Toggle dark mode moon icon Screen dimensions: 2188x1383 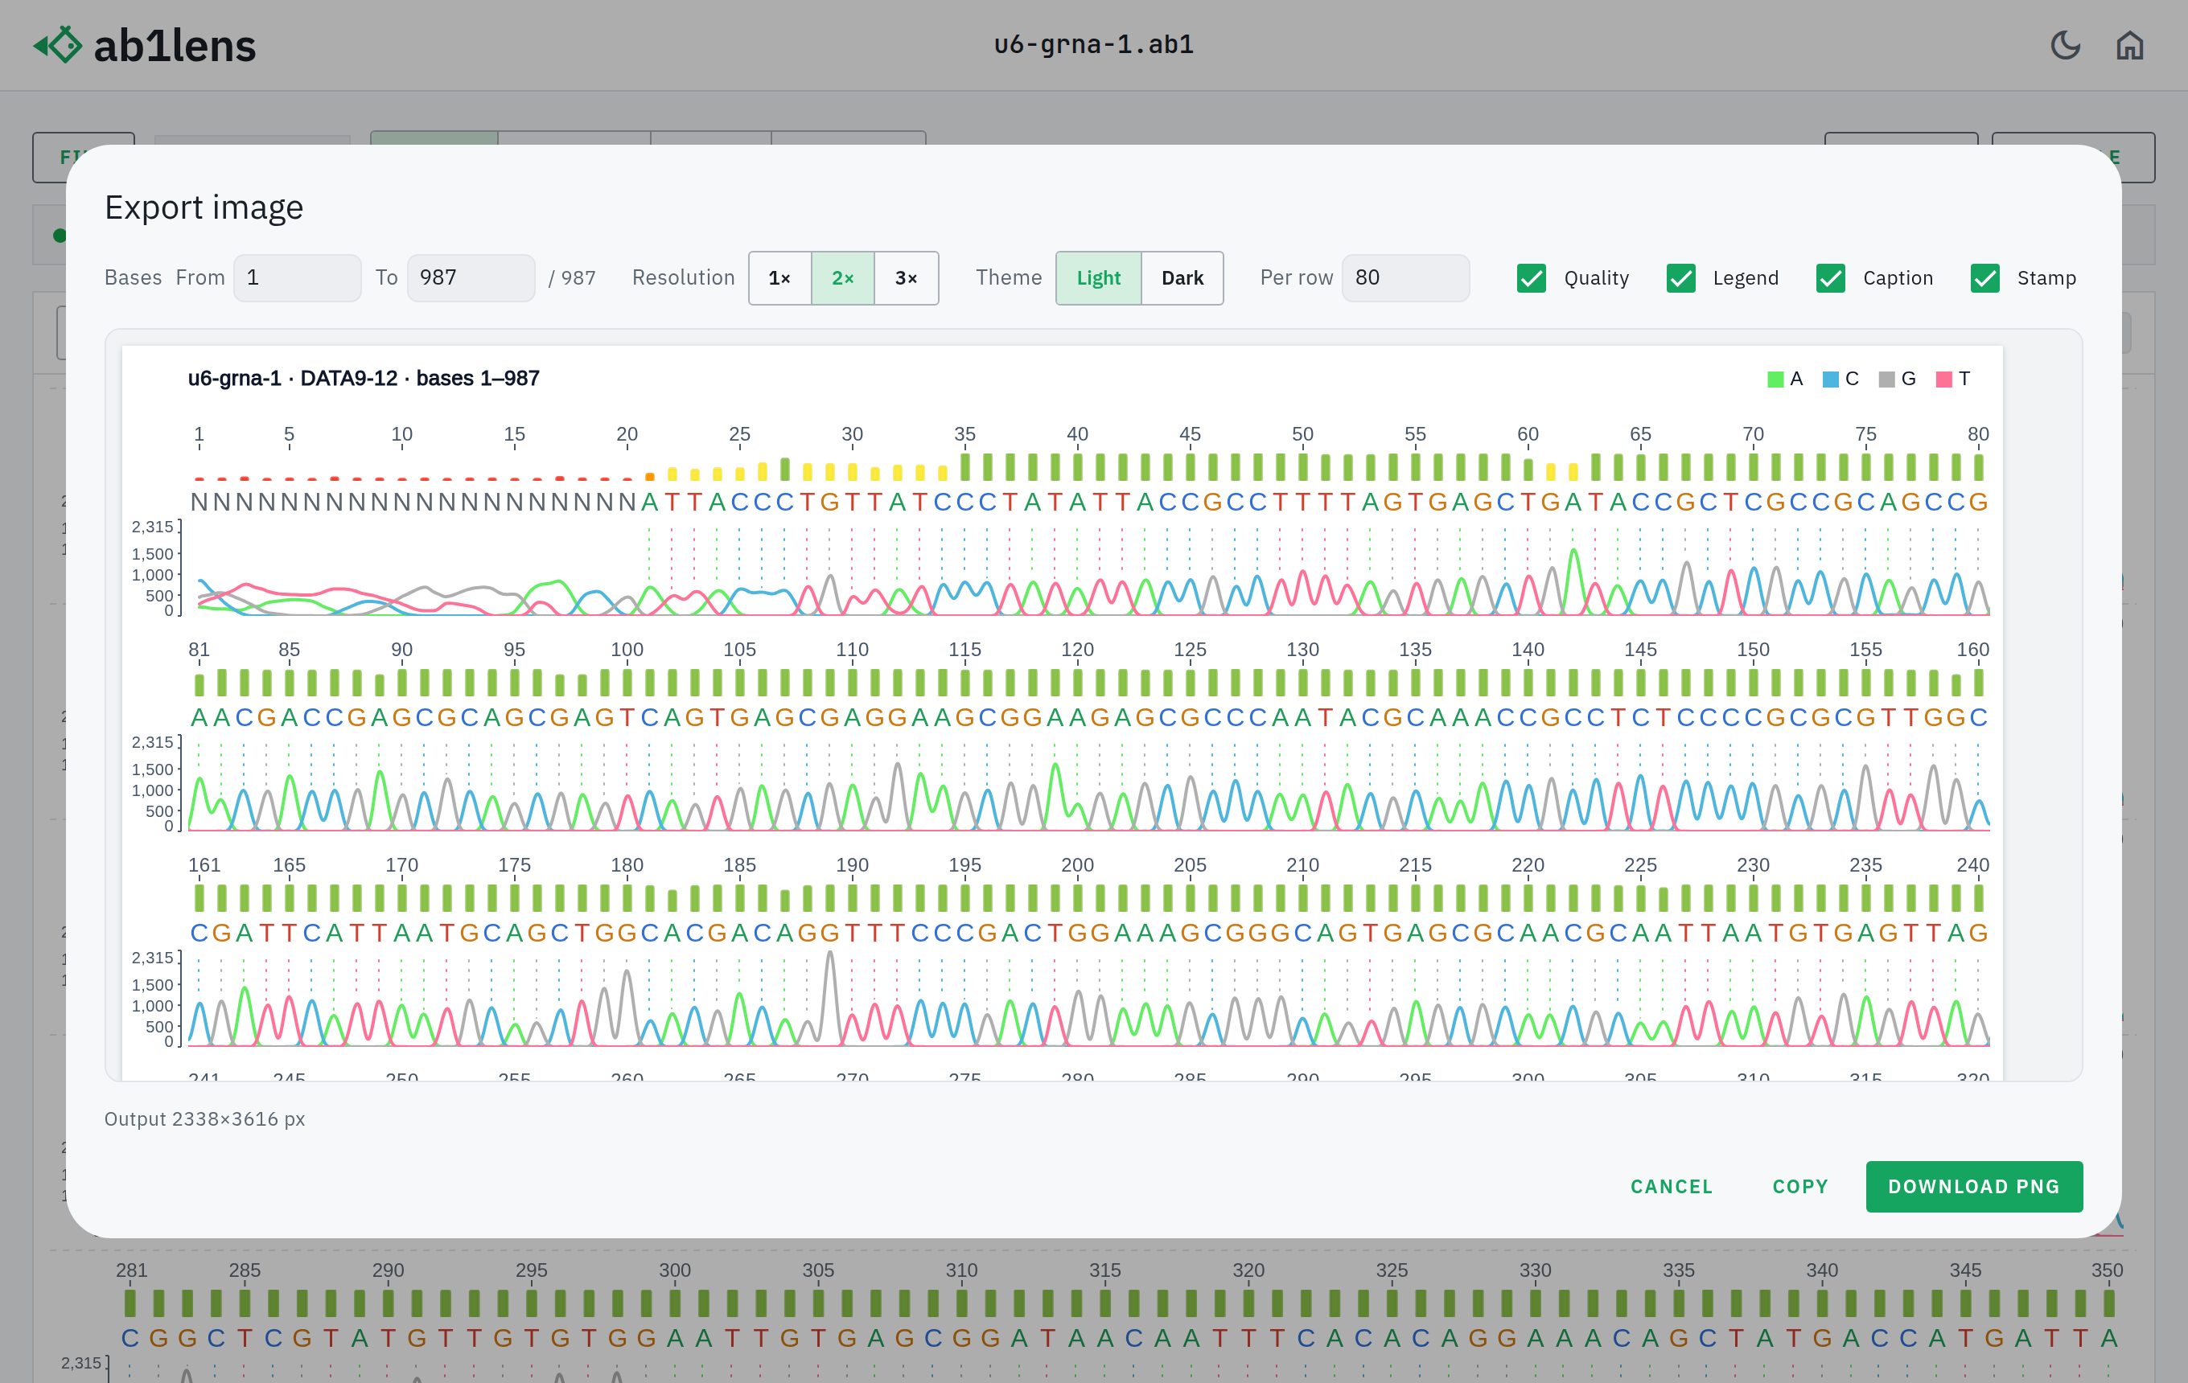[2064, 45]
